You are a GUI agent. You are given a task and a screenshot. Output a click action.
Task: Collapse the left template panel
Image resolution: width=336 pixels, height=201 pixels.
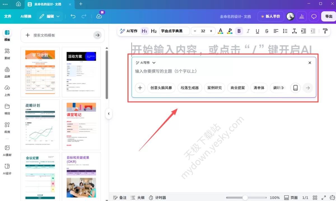pos(109,114)
